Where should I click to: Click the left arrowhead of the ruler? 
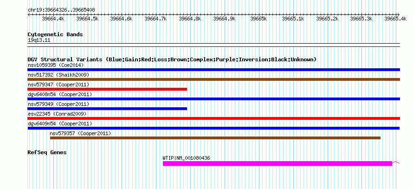click(29, 14)
